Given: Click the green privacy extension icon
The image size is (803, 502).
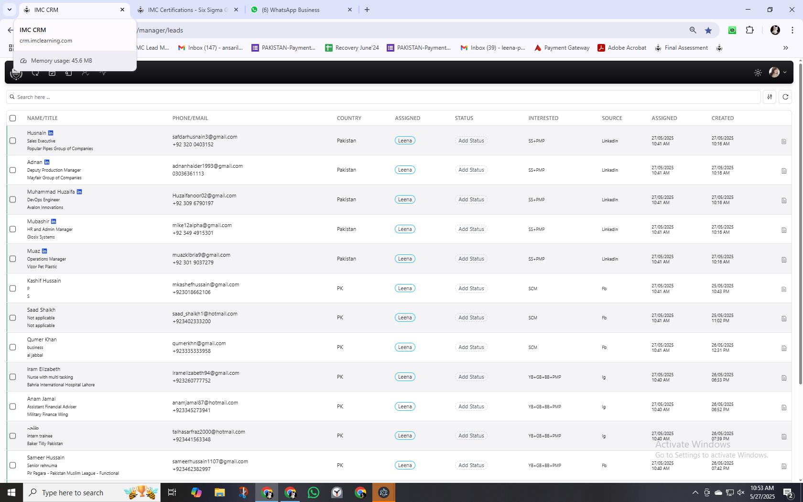Looking at the screenshot, I should point(732,30).
